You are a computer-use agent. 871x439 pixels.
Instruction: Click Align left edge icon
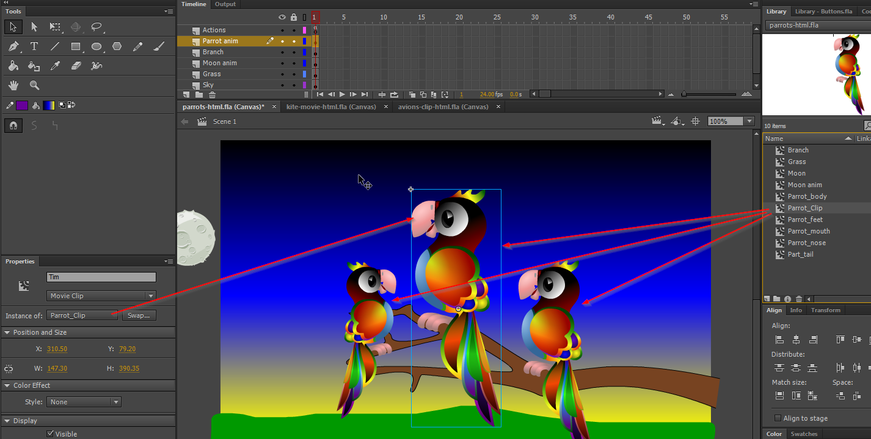(779, 340)
